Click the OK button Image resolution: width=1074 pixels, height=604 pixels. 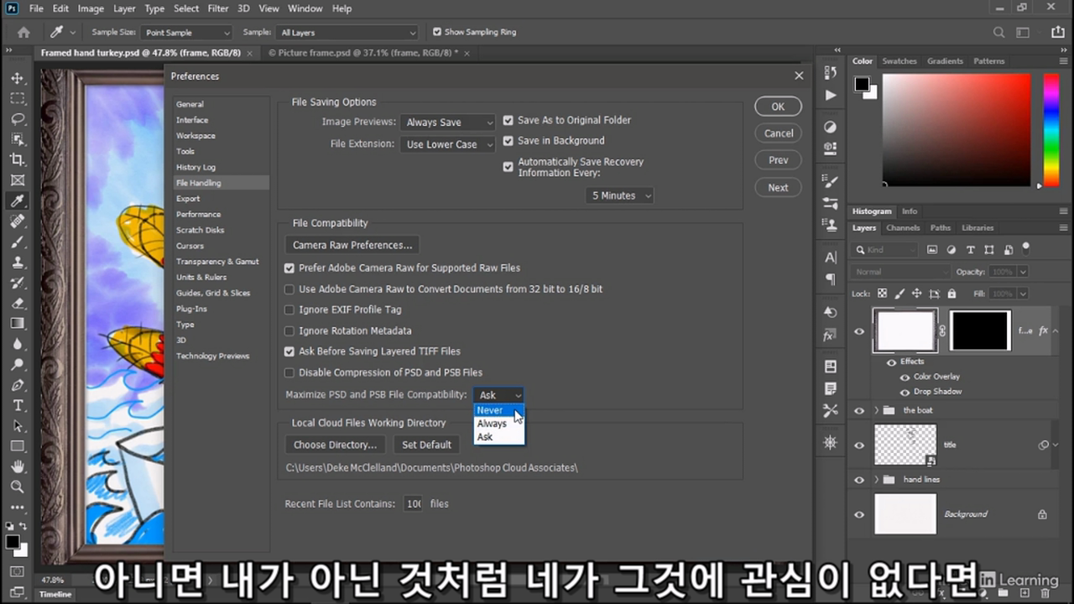pos(778,107)
